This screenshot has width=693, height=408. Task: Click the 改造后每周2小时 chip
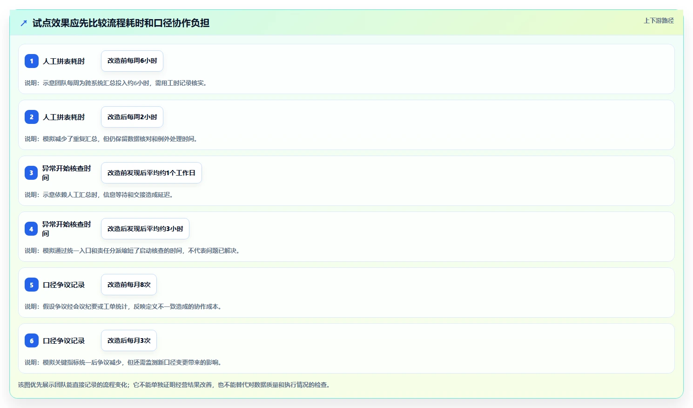[132, 117]
